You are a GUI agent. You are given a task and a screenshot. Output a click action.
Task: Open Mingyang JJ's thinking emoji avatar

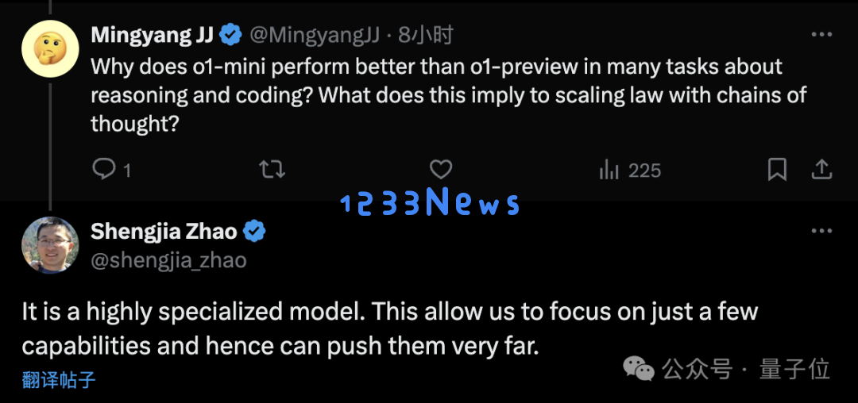(x=50, y=48)
